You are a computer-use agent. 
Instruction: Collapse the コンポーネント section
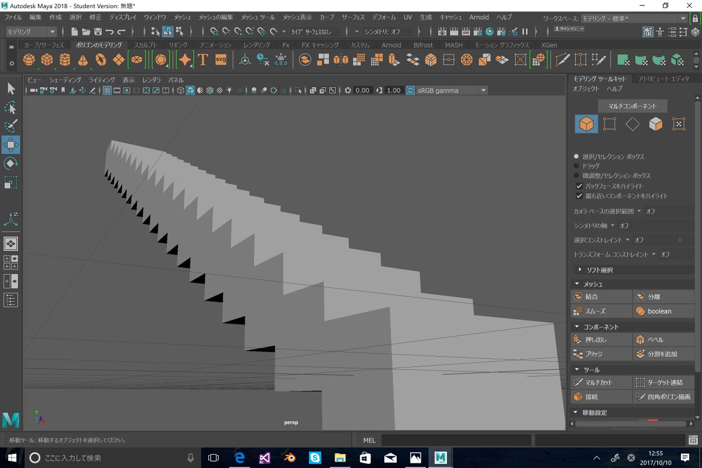click(x=632, y=326)
